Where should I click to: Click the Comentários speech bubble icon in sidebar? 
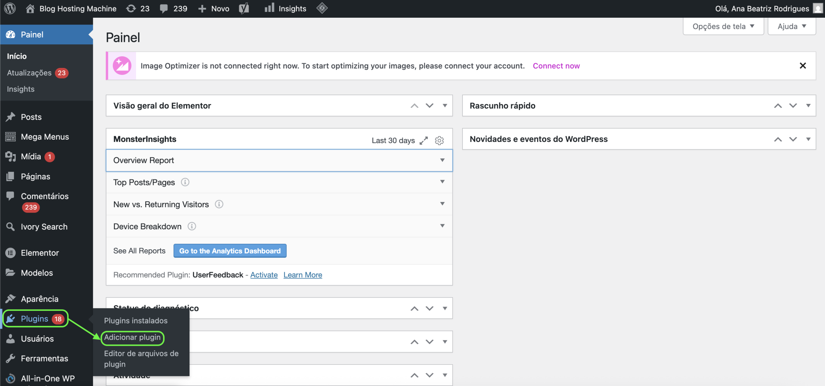click(10, 196)
